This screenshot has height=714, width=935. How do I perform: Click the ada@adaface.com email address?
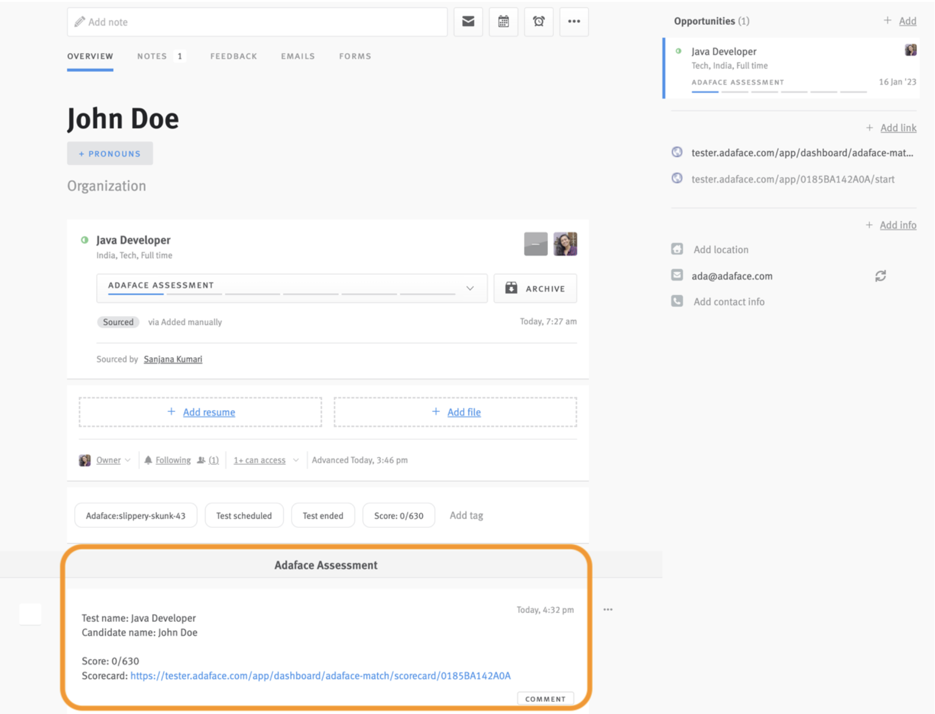coord(732,276)
